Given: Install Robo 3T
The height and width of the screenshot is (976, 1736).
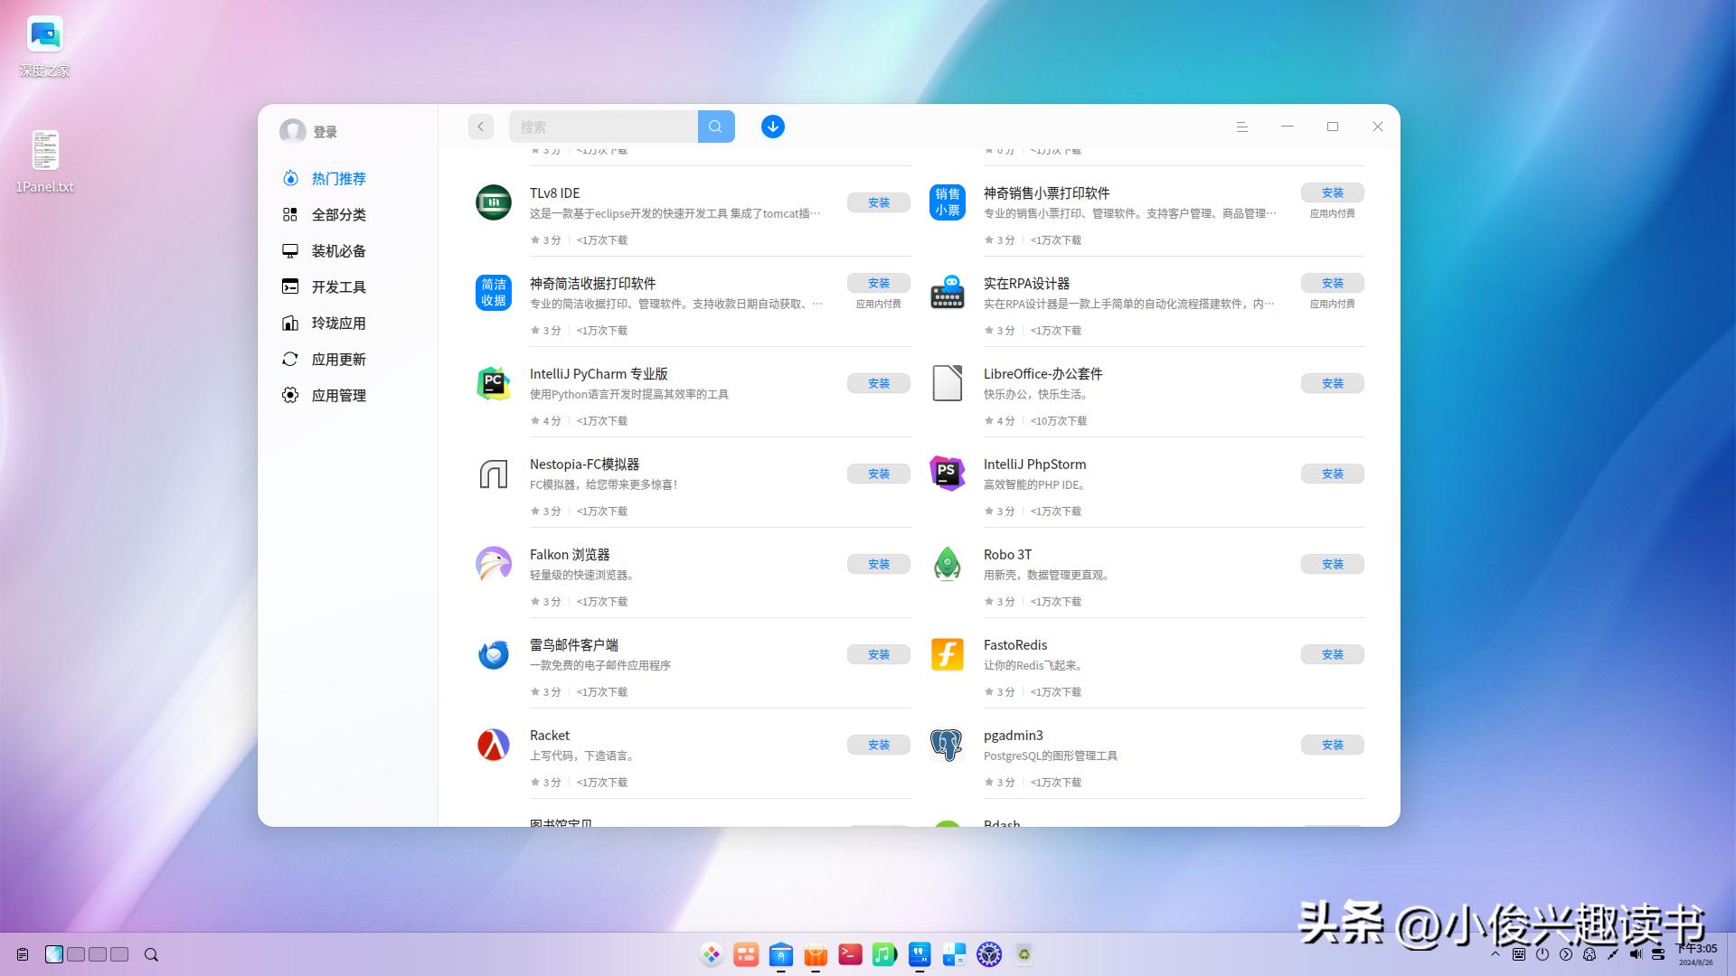Looking at the screenshot, I should pyautogui.click(x=1333, y=564).
